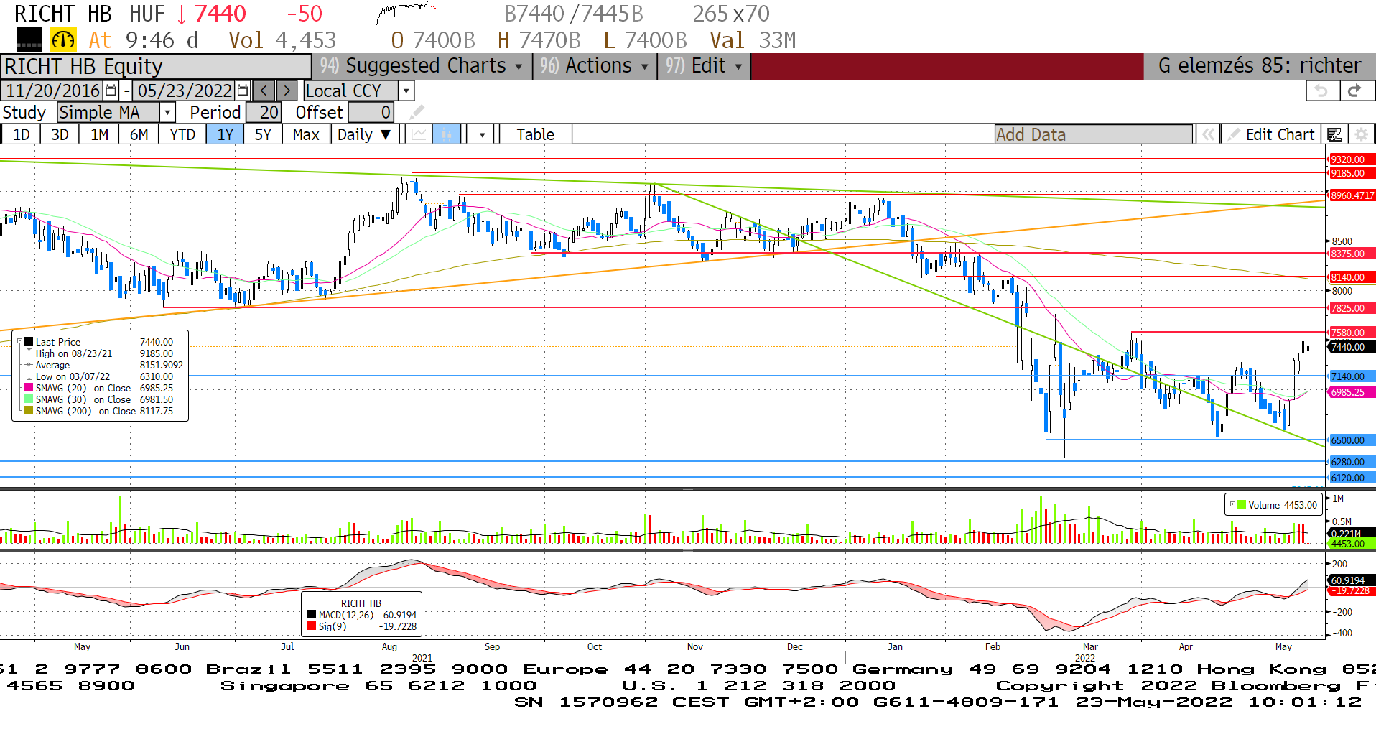
Task: Click Last Price black legend swatch
Action: 29,342
